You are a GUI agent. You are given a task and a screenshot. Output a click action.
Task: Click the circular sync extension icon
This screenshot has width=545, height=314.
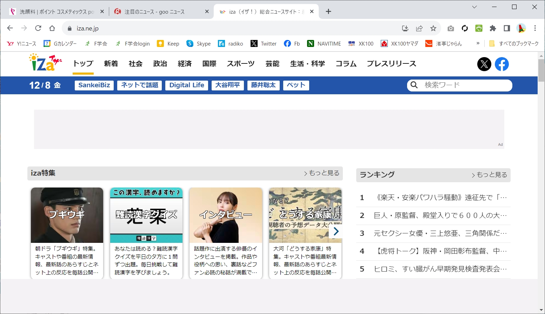click(x=465, y=28)
